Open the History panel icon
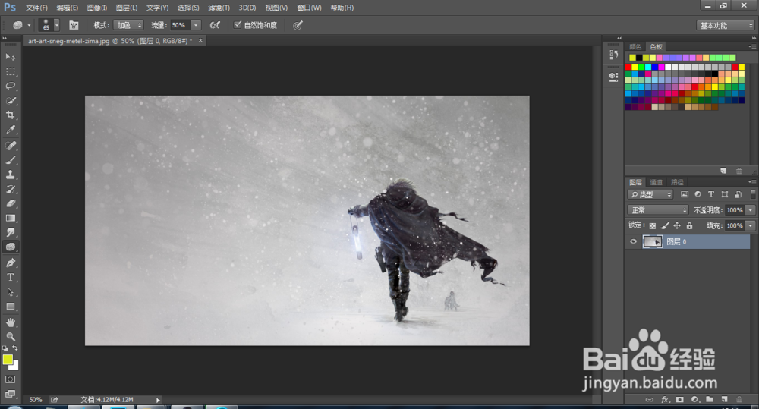The height and width of the screenshot is (409, 759). [x=613, y=55]
